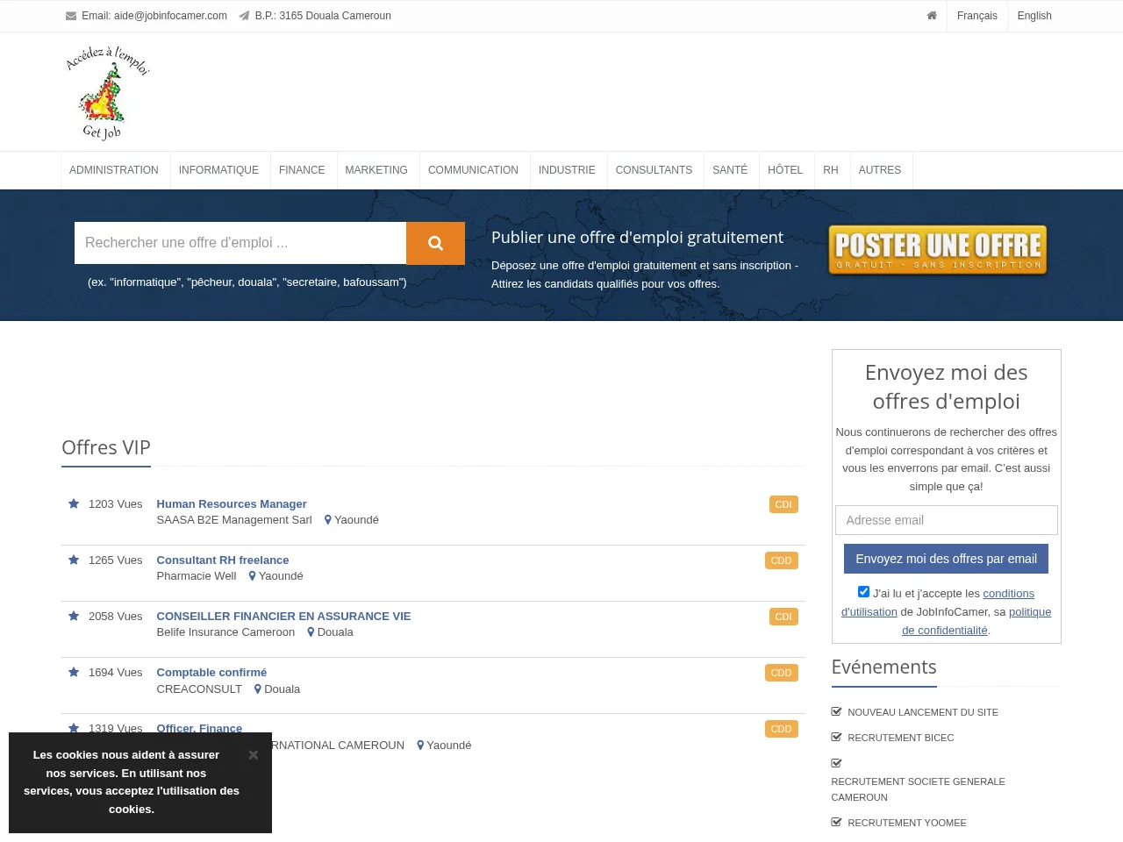This screenshot has height=842, width=1123.
Task: Click check icon beside RECRUTEMENT BICEC
Action: point(837,737)
